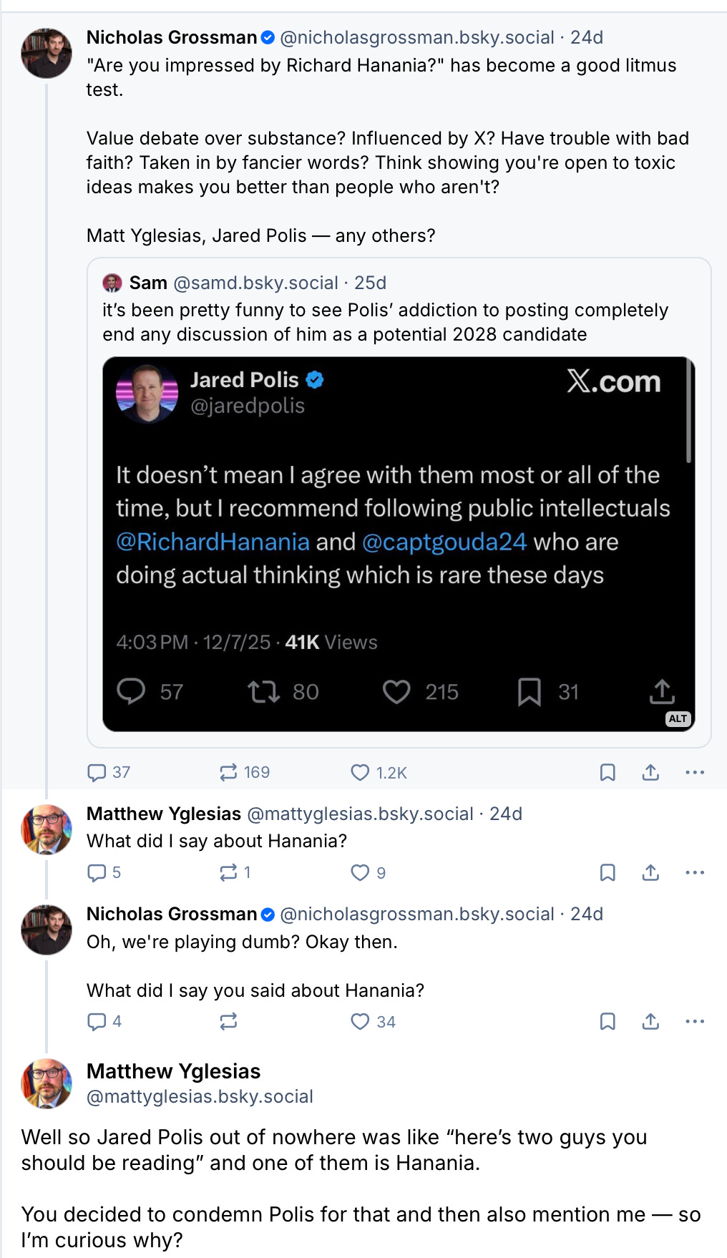This screenshot has height=1258, width=727.
Task: Open Matthew Yglesias avatar on main post
Action: (47, 1083)
